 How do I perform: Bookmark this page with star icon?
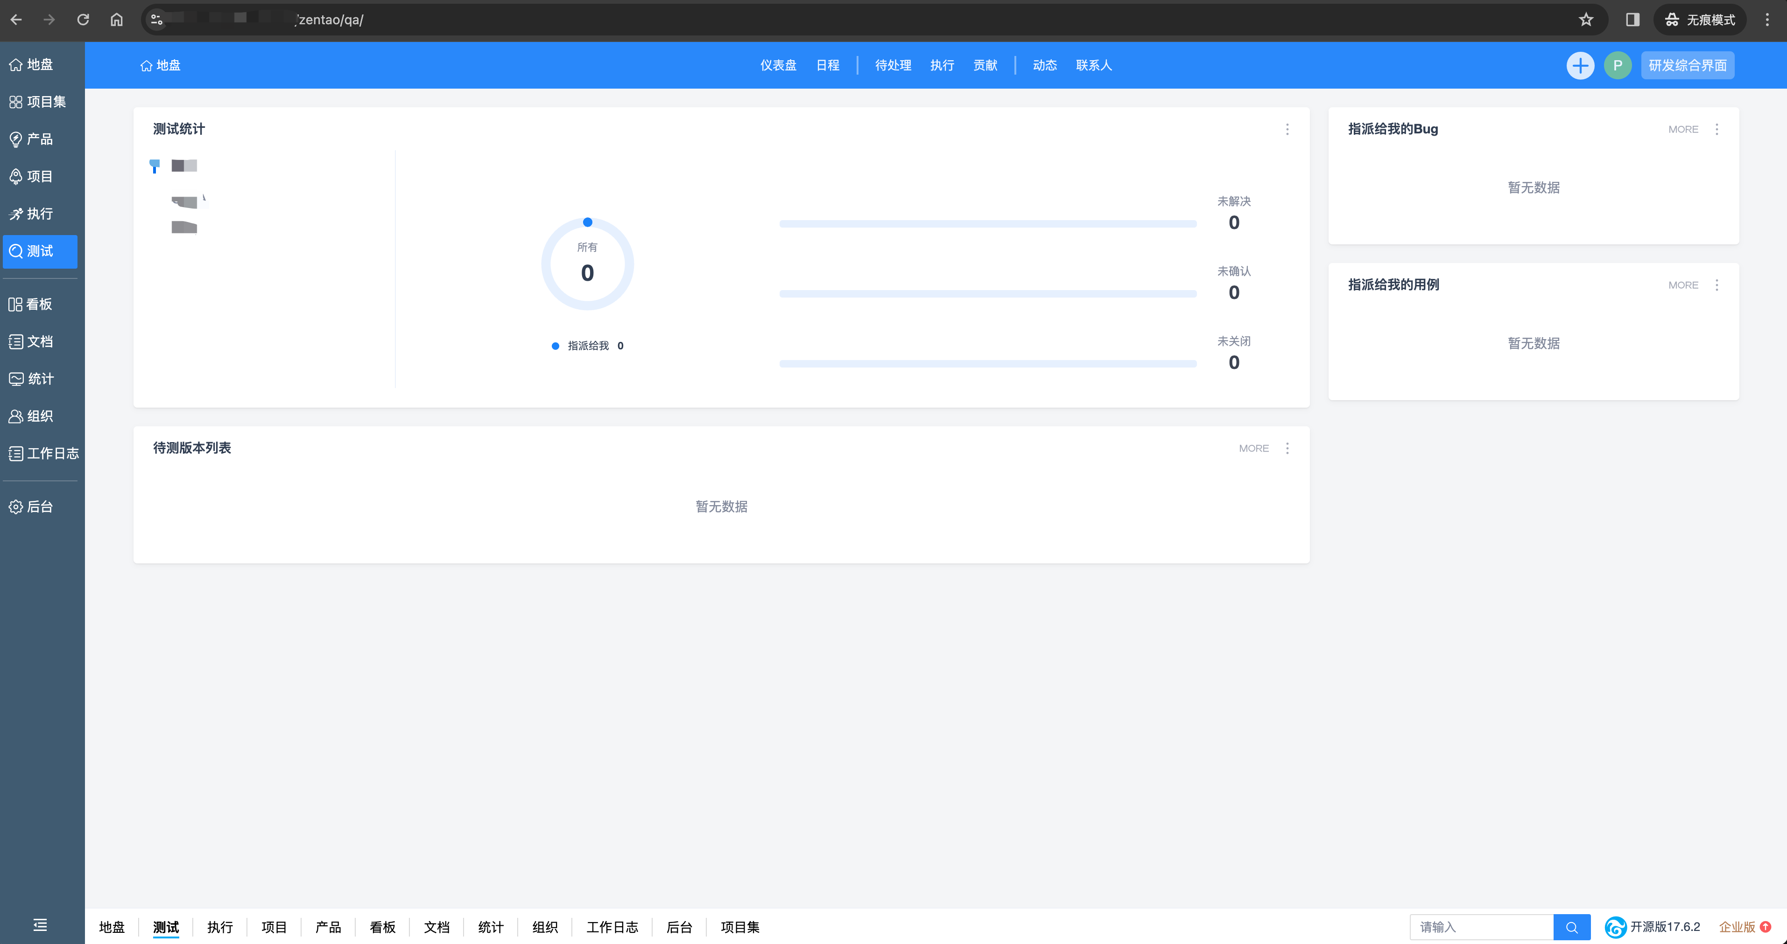tap(1586, 20)
